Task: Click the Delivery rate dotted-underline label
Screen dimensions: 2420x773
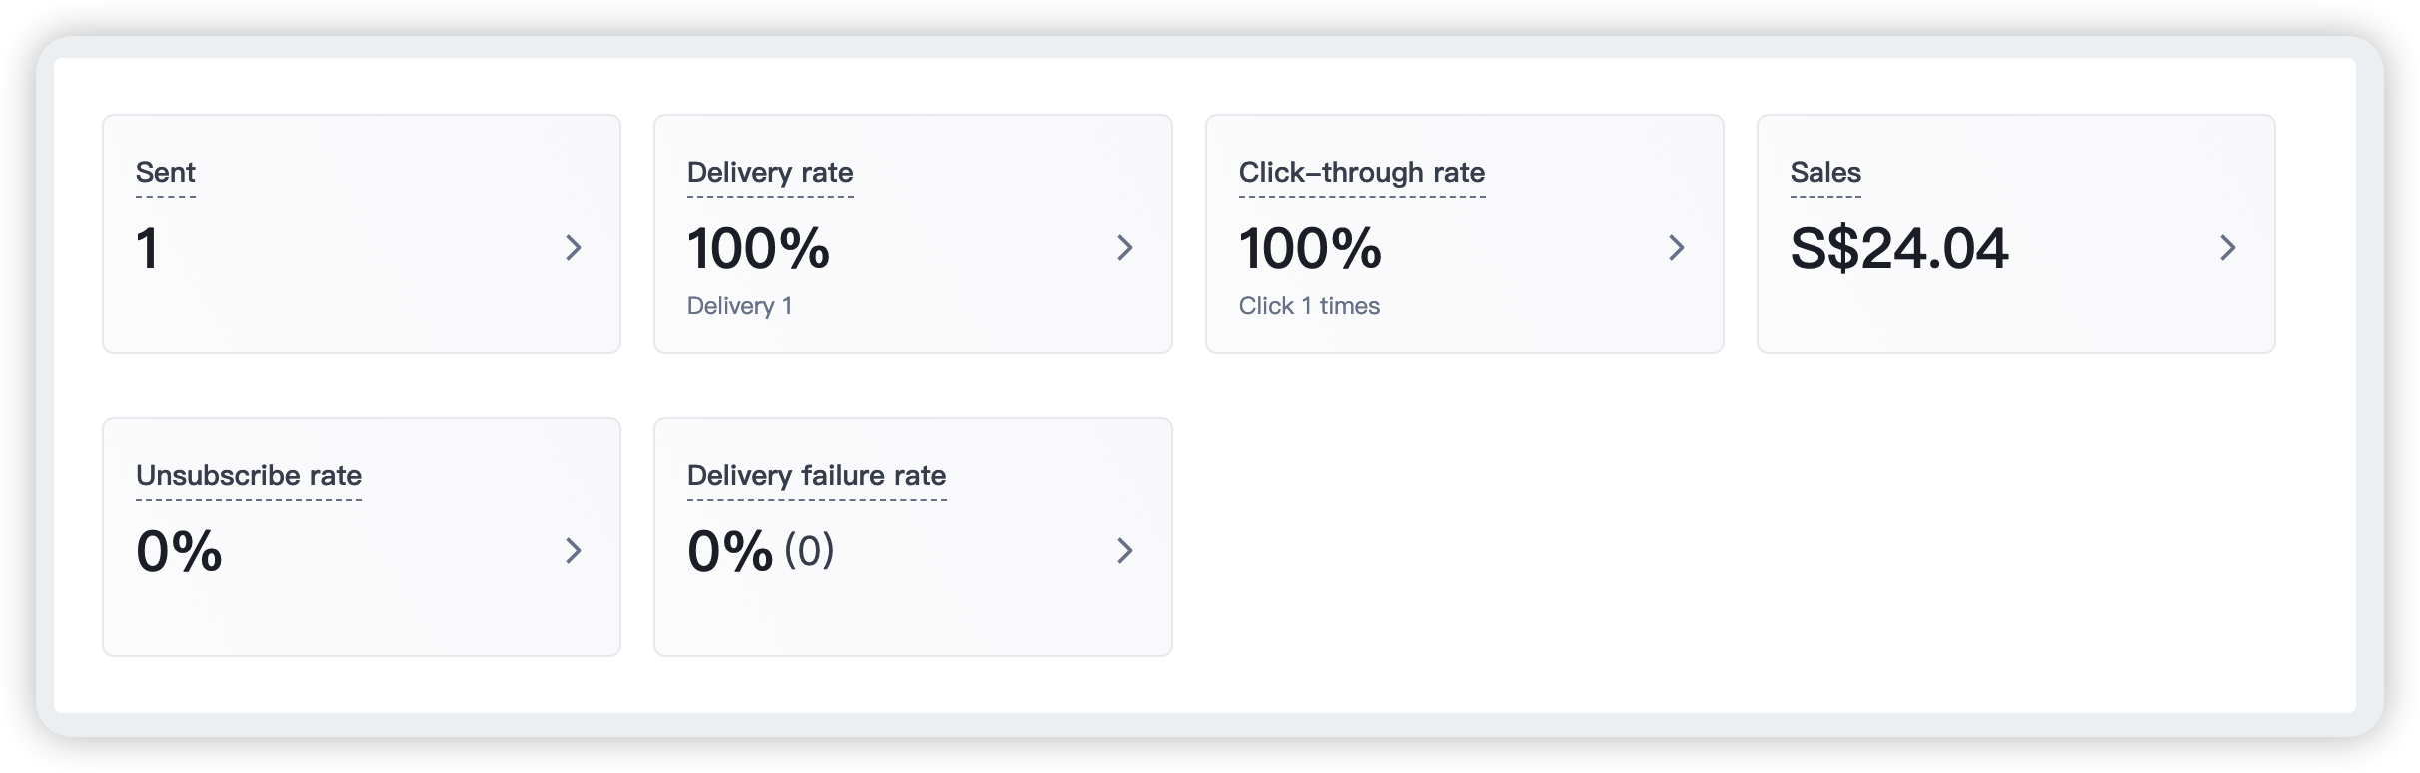Action: (770, 173)
